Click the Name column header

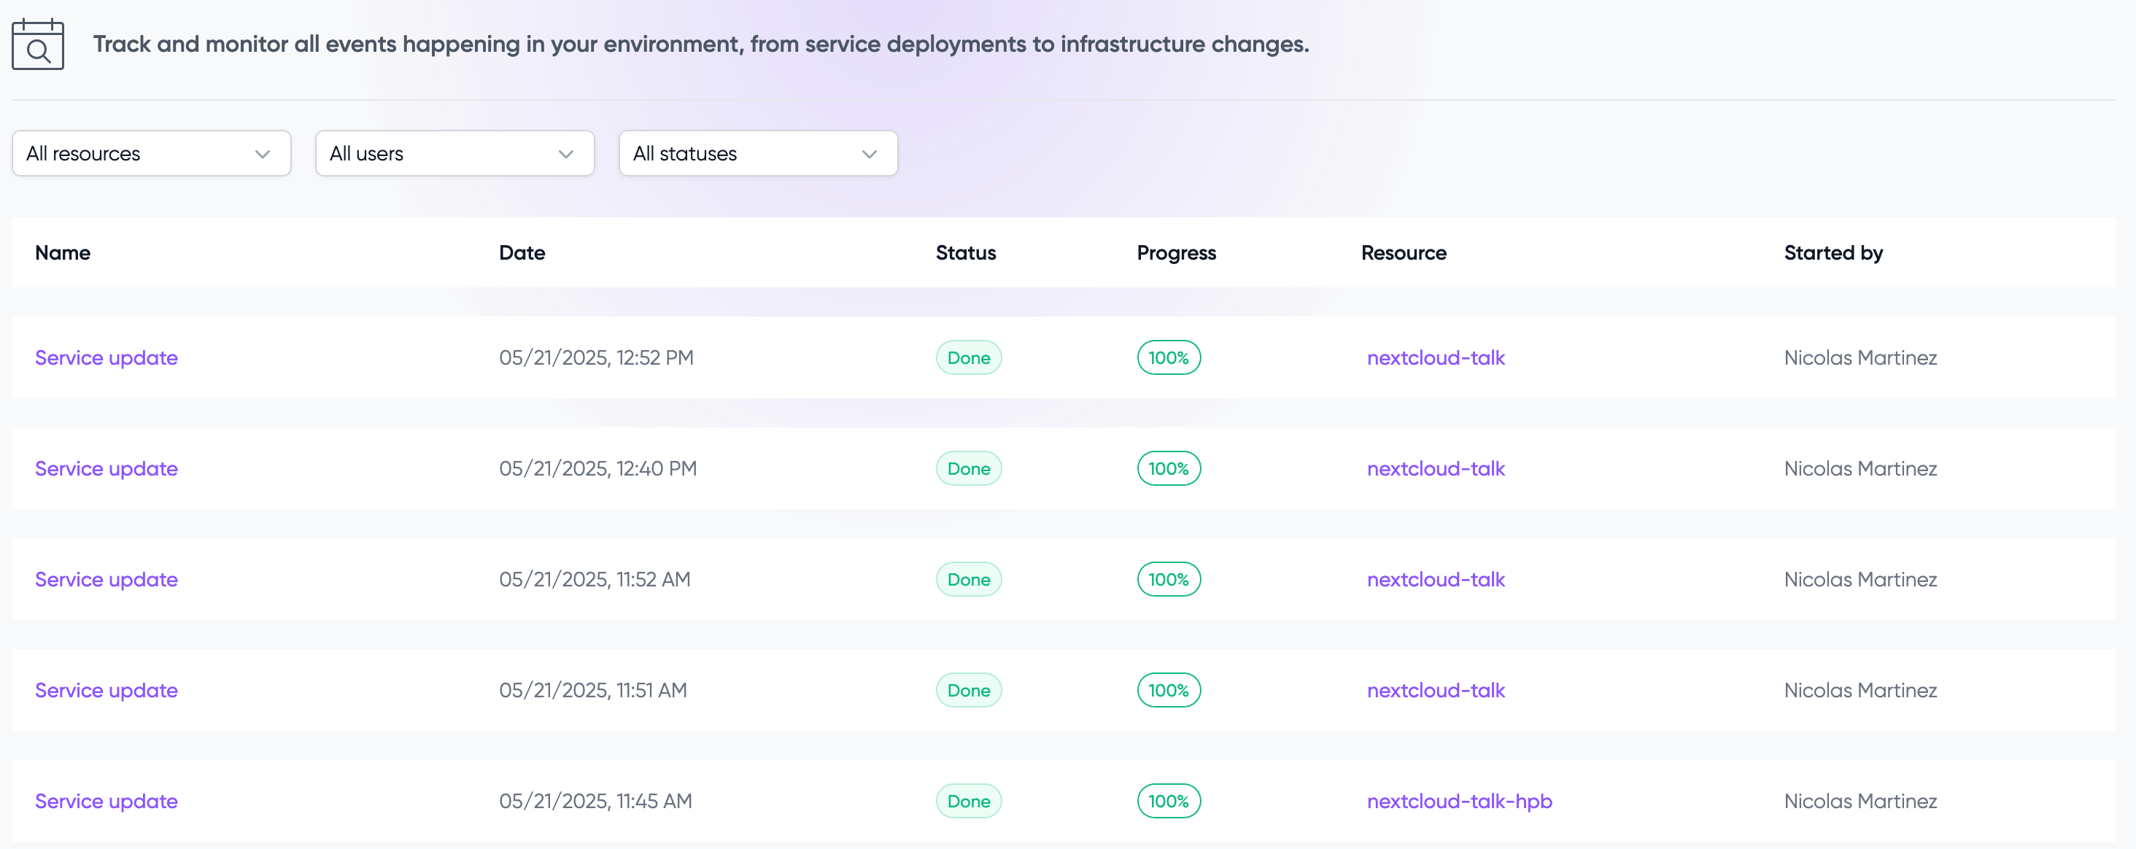click(x=62, y=253)
